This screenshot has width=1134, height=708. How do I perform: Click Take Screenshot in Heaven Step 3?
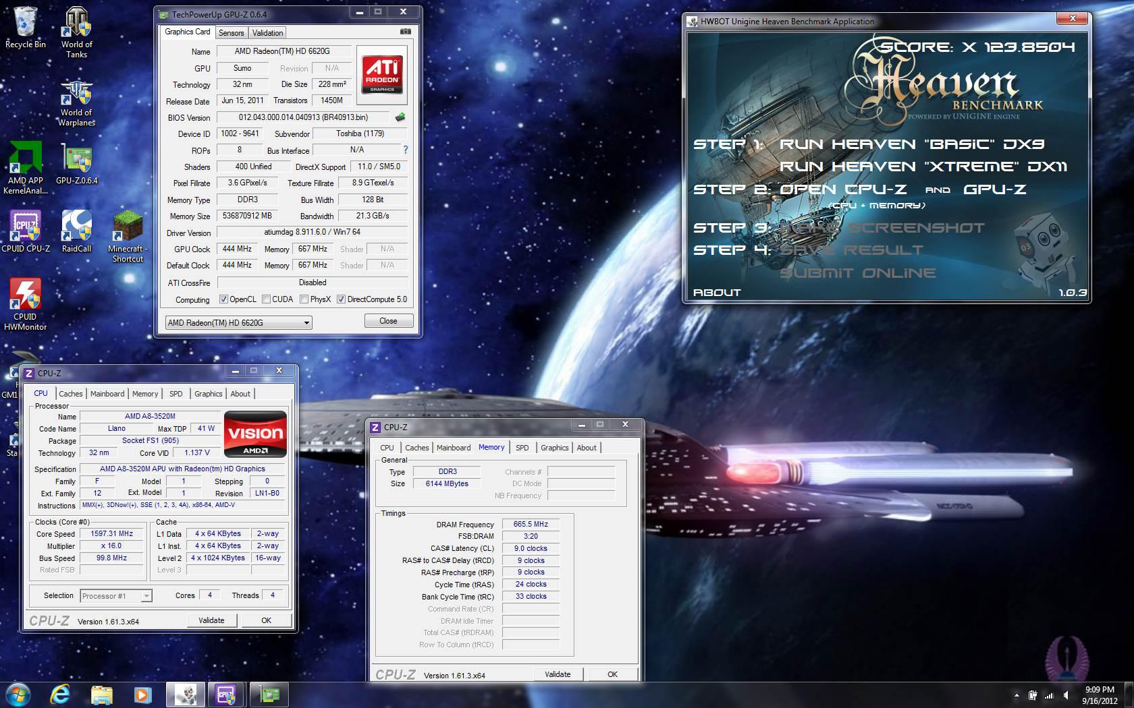[x=882, y=228]
